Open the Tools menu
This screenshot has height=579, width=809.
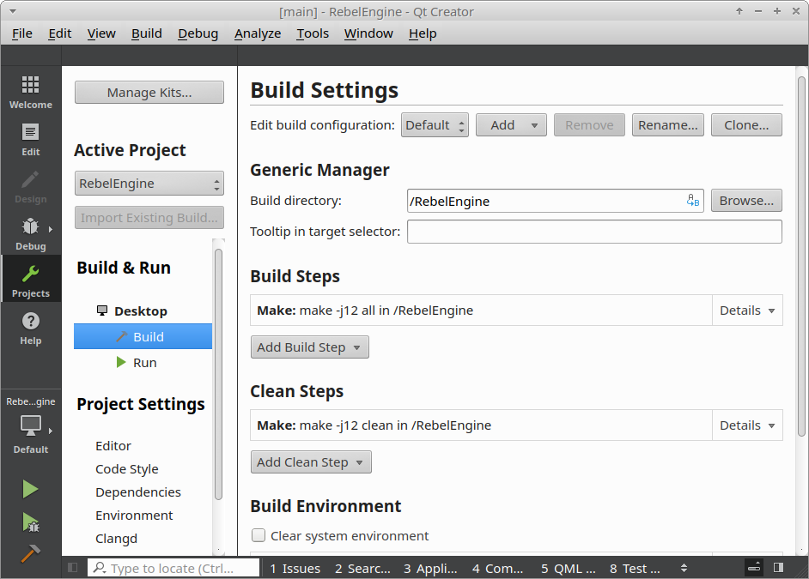point(312,33)
